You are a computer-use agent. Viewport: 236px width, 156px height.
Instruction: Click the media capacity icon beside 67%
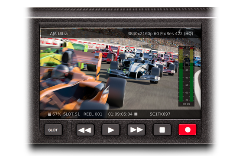click(49, 114)
